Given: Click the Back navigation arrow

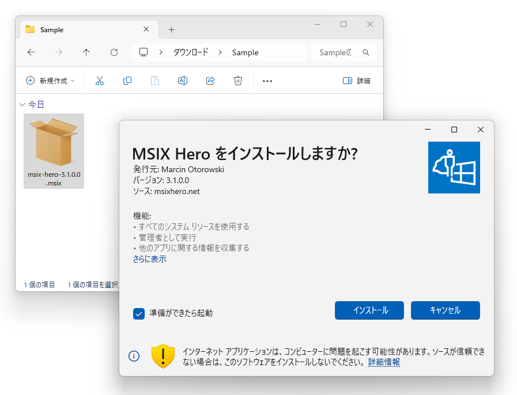Looking at the screenshot, I should [x=31, y=52].
